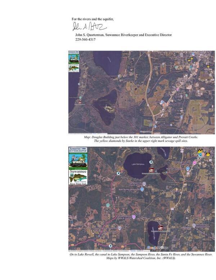Click the small flag marker near the upper map's left edge
Screen dimensions: 216x280
tap(80, 102)
